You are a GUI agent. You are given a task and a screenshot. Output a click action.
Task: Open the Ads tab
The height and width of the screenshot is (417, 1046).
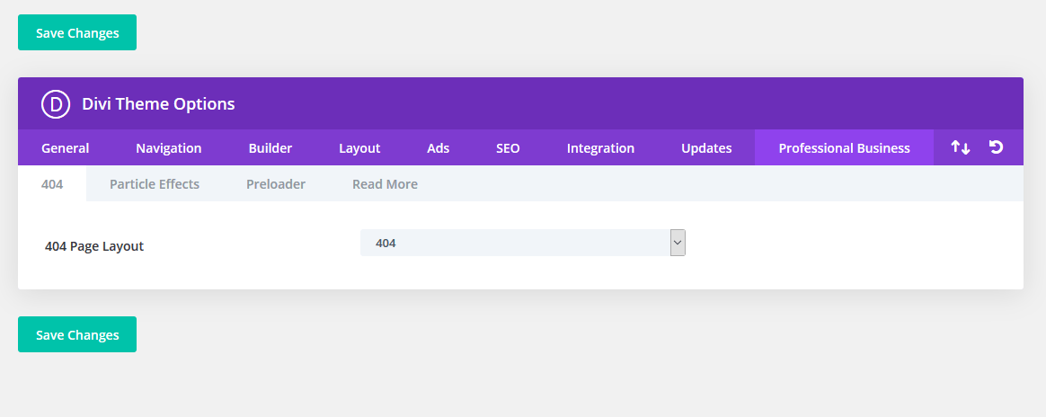439,148
